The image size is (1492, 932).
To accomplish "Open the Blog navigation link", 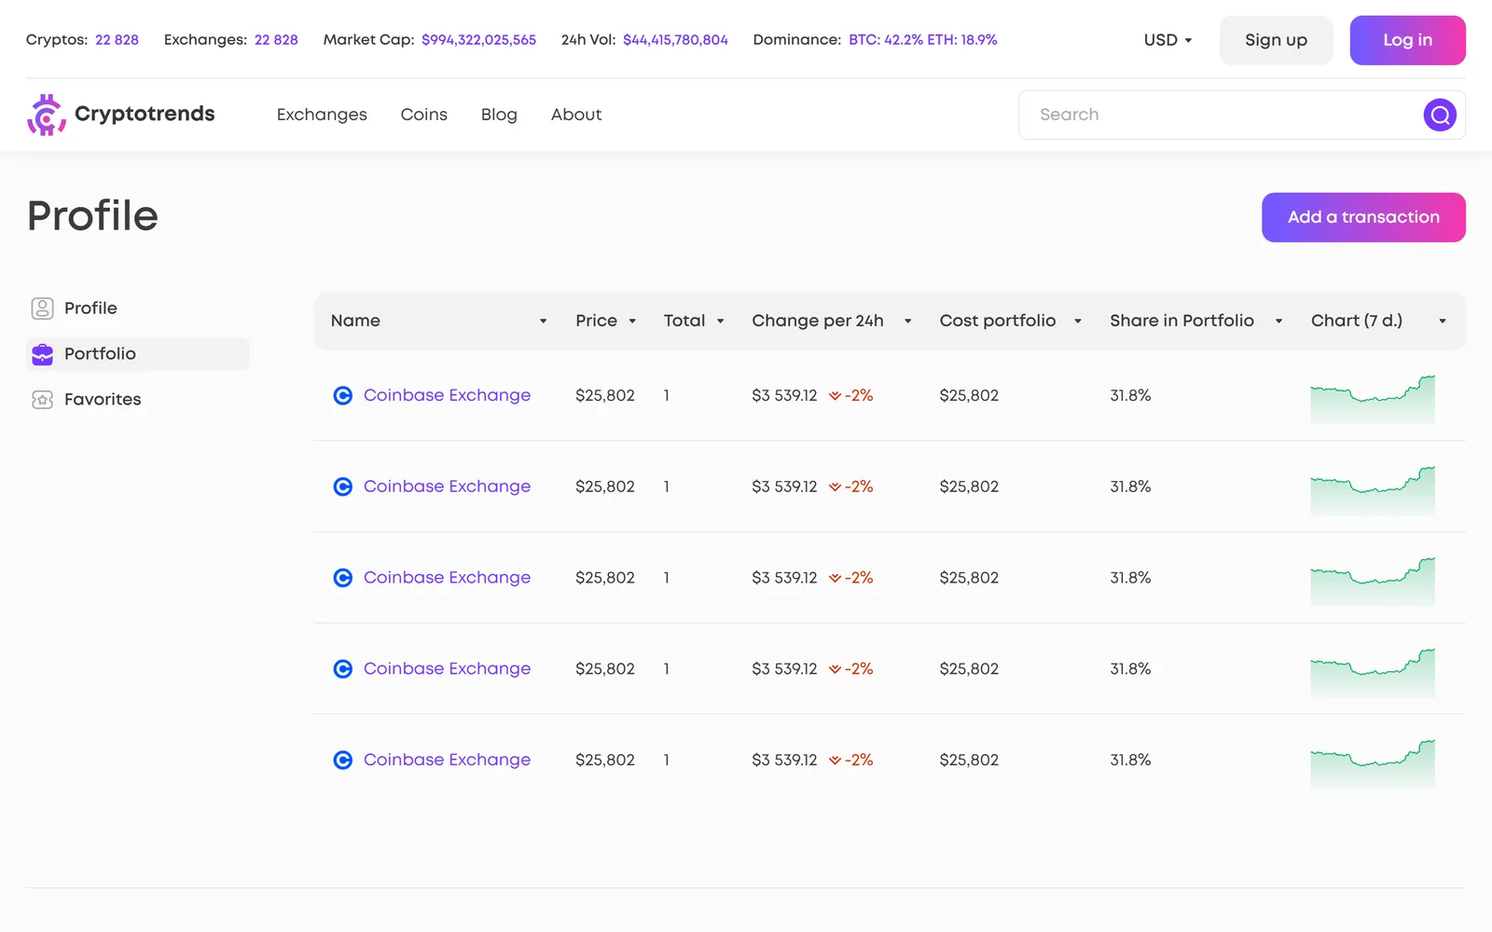I will [499, 115].
